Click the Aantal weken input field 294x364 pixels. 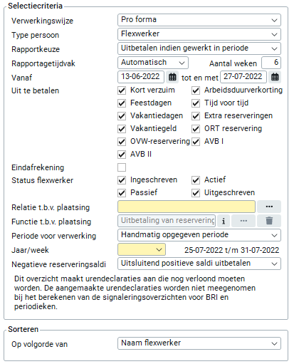(271, 63)
